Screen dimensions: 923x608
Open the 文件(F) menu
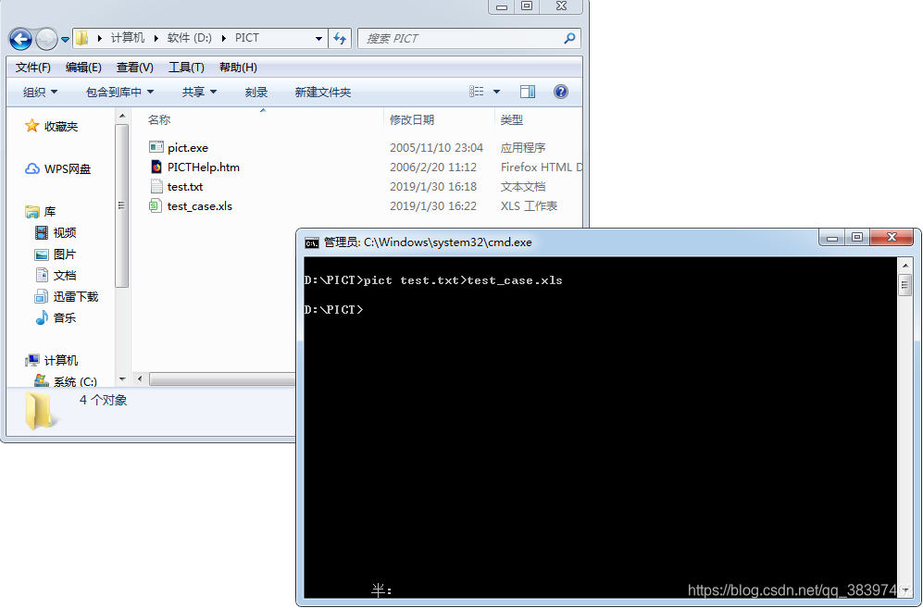tap(33, 68)
